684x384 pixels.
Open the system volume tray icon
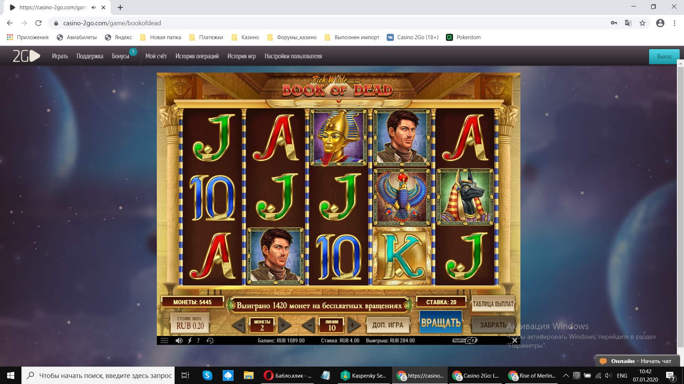tap(608, 375)
